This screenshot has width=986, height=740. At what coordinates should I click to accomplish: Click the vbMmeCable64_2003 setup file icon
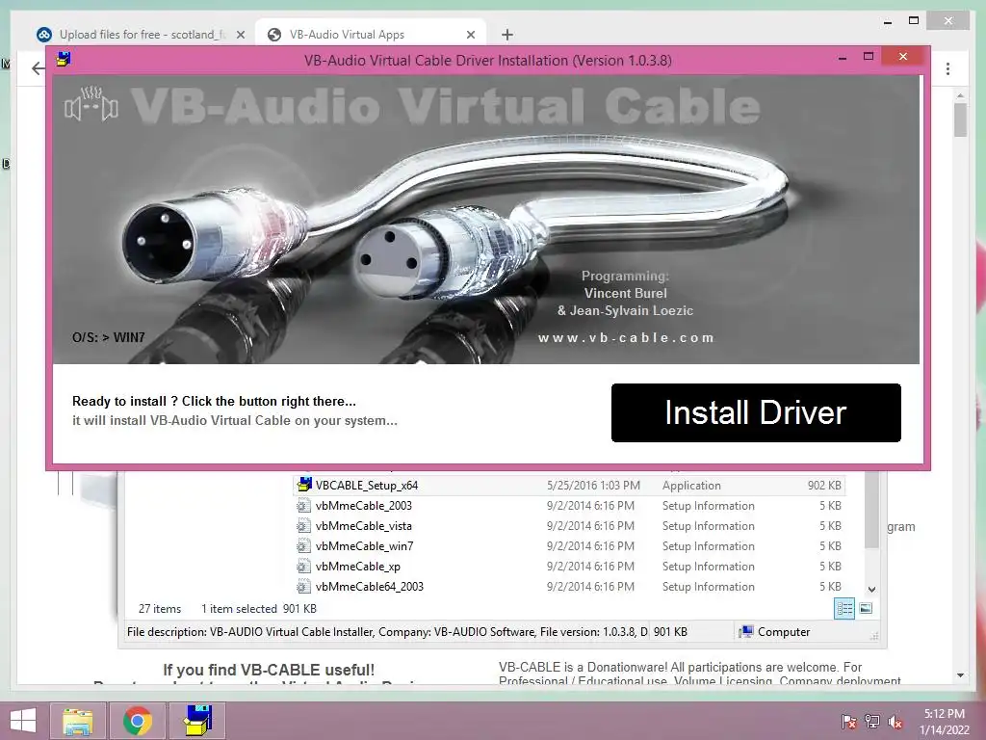click(x=303, y=587)
